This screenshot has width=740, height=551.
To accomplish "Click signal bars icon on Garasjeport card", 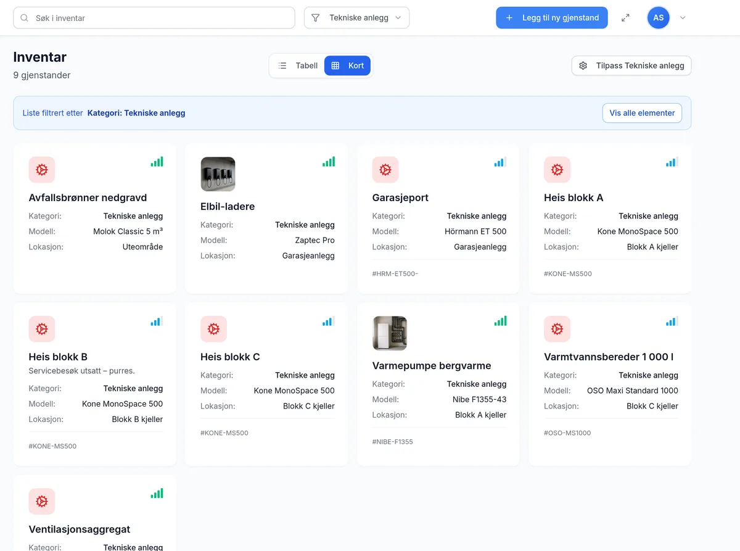I will click(500, 162).
